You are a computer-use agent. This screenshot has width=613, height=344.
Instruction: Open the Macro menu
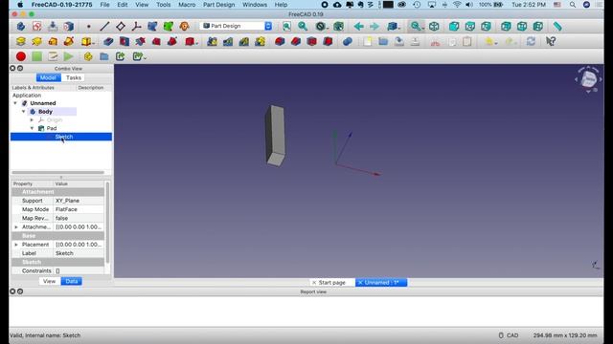click(x=187, y=5)
